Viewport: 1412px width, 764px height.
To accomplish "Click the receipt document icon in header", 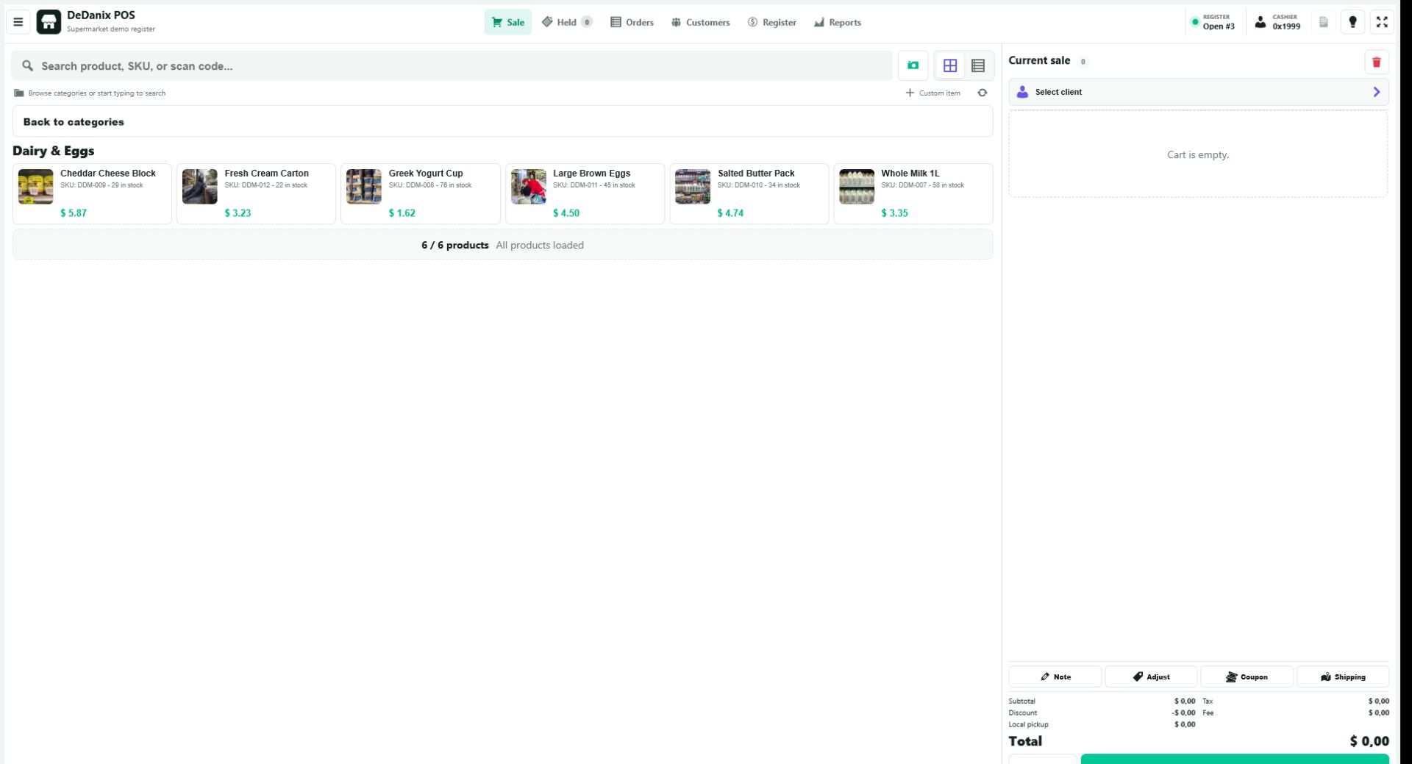I will 1323,22.
